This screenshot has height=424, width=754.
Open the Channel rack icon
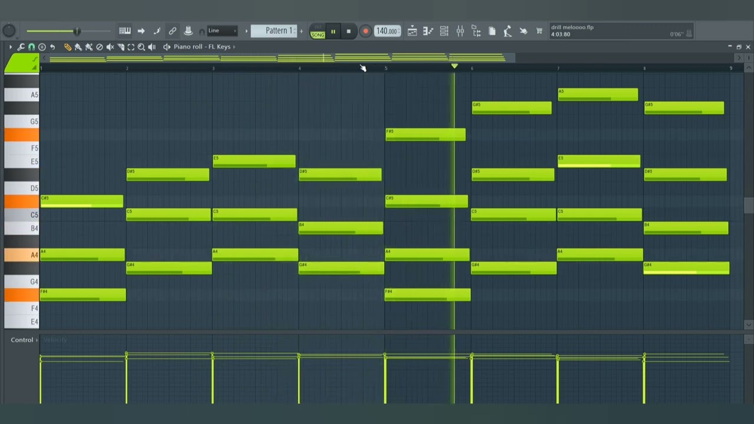click(x=444, y=31)
